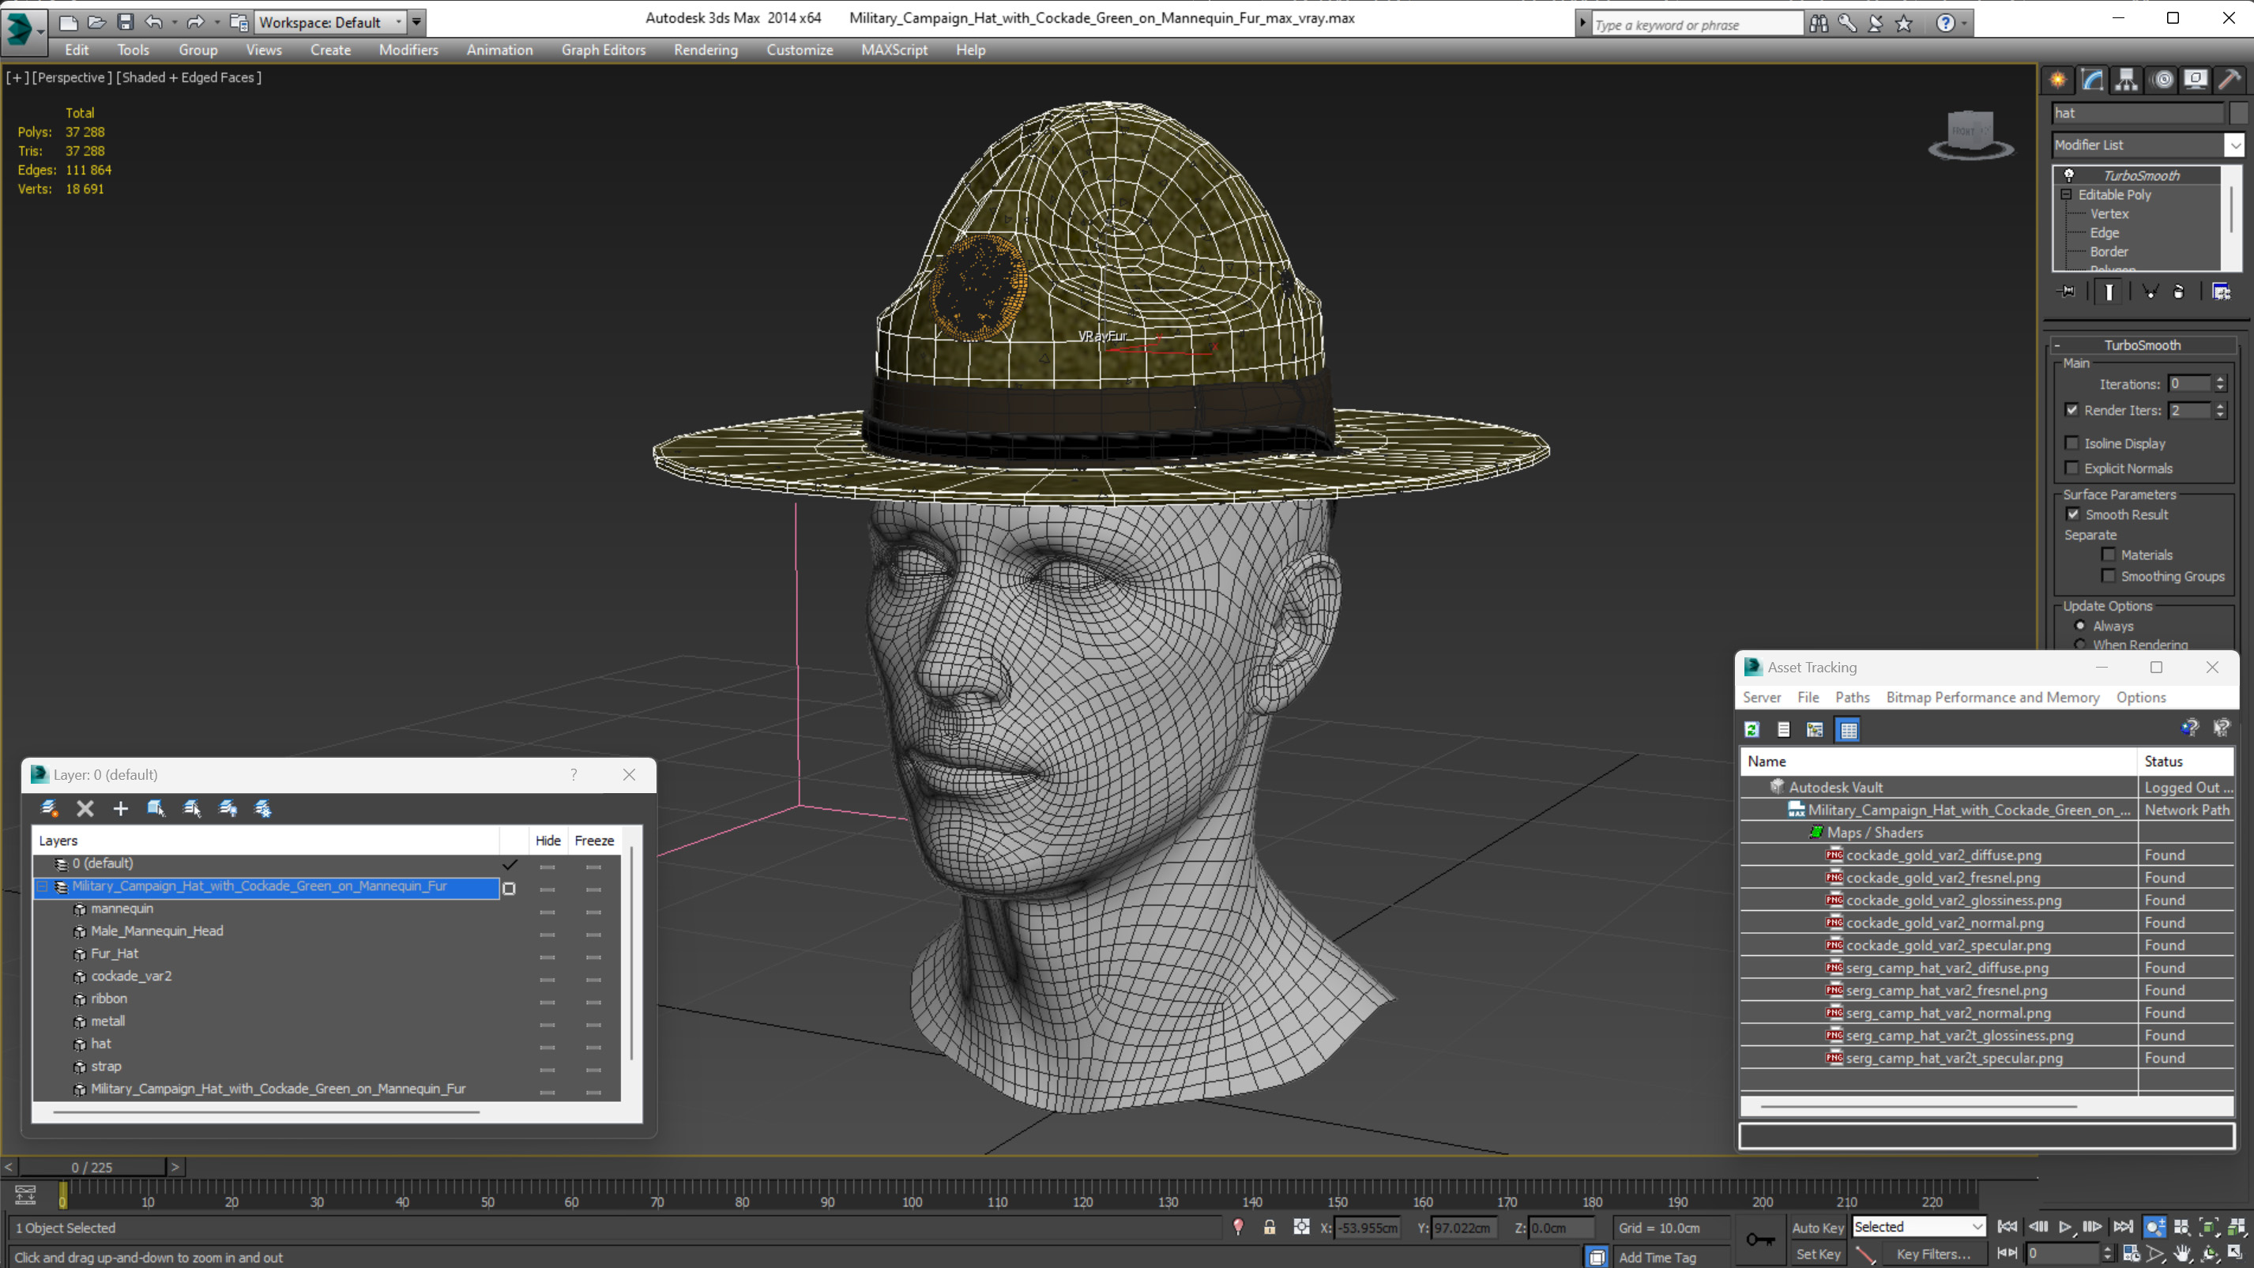This screenshot has height=1268, width=2254.
Task: Collapse the Editable Poly stack entry
Action: tap(2067, 194)
